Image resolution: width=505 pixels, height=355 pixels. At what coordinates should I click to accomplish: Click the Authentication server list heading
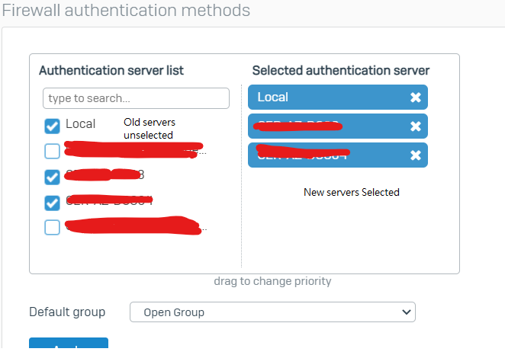(111, 71)
